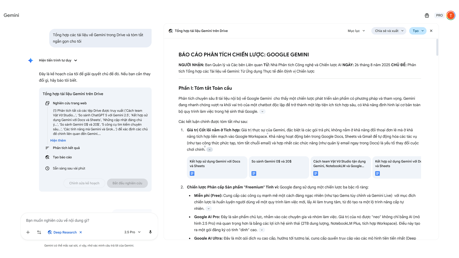459x258 pixels.
Task: Click the report panel vertical scrollbar
Action: tap(437, 48)
